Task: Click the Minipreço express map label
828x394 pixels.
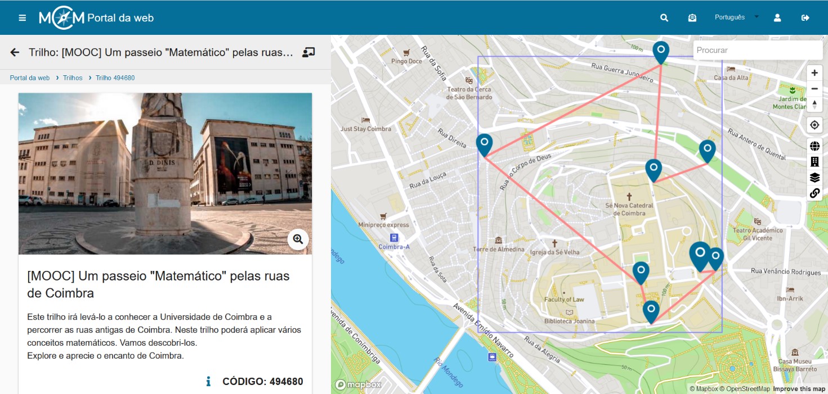Action: coord(383,225)
